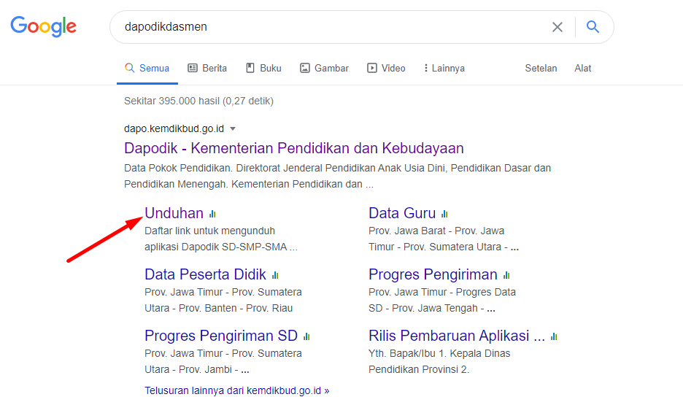Switch to the Buku tab
The width and height of the screenshot is (683, 405).
[x=263, y=69]
